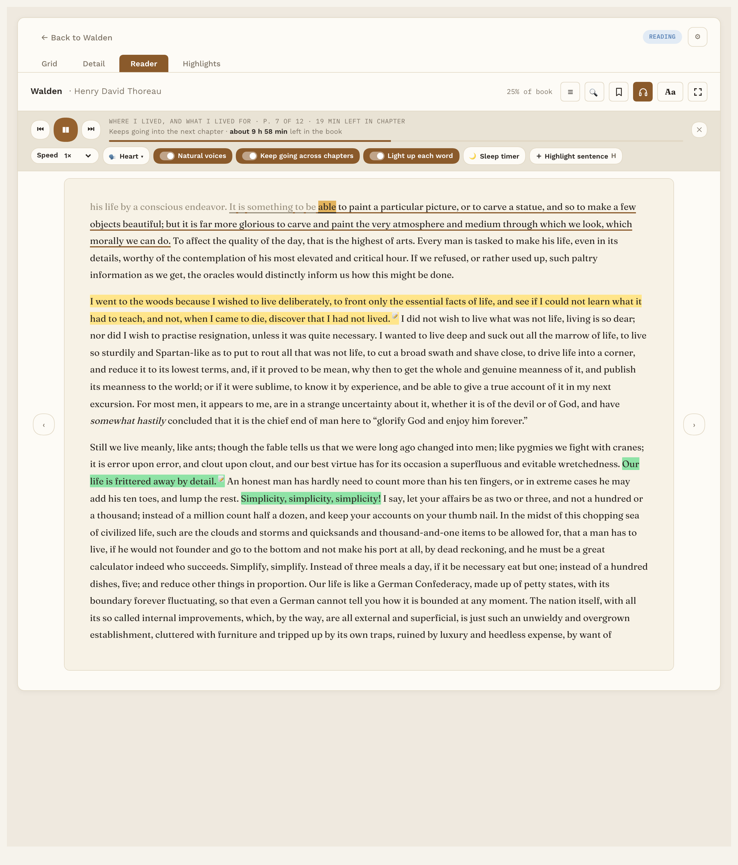Switch to the Highlights tab
Viewport: 738px width, 865px height.
point(202,64)
